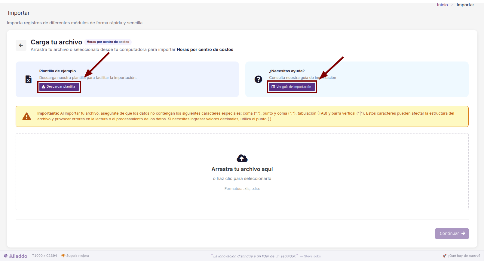484x261 pixels.
Task: Navigate to Inicio in the breadcrumb
Action: [x=442, y=5]
